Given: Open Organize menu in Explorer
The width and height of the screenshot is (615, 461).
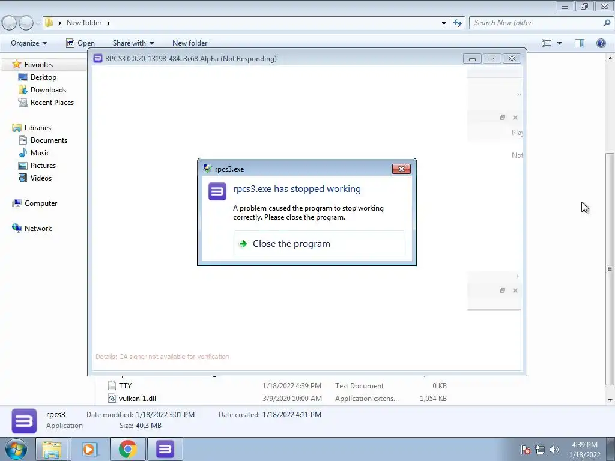Looking at the screenshot, I should click(29, 43).
